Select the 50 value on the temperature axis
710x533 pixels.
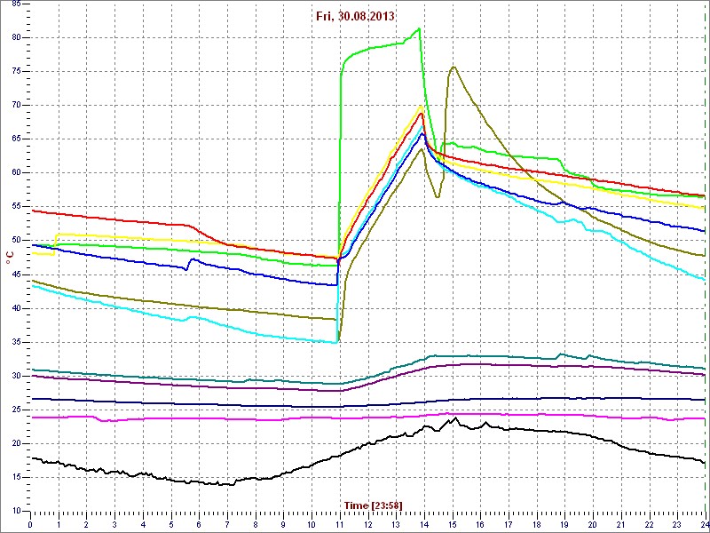[x=15, y=240]
